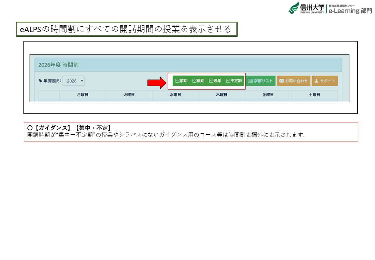Click the Shinshu University logo
The image size is (375, 260).
[x=306, y=8]
